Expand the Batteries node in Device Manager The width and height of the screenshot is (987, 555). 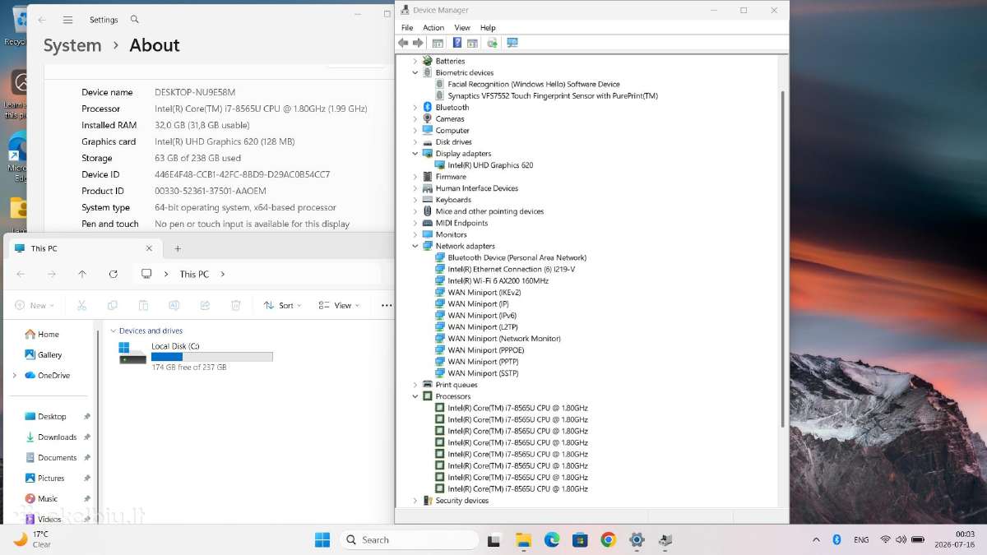(x=415, y=61)
